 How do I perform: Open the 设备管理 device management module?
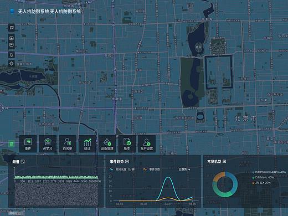coord(107,144)
